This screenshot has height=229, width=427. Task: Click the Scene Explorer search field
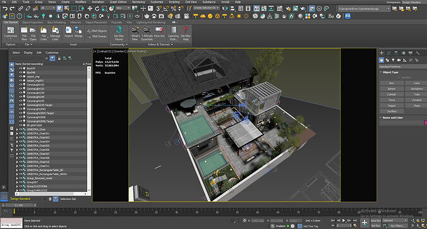click(28, 58)
